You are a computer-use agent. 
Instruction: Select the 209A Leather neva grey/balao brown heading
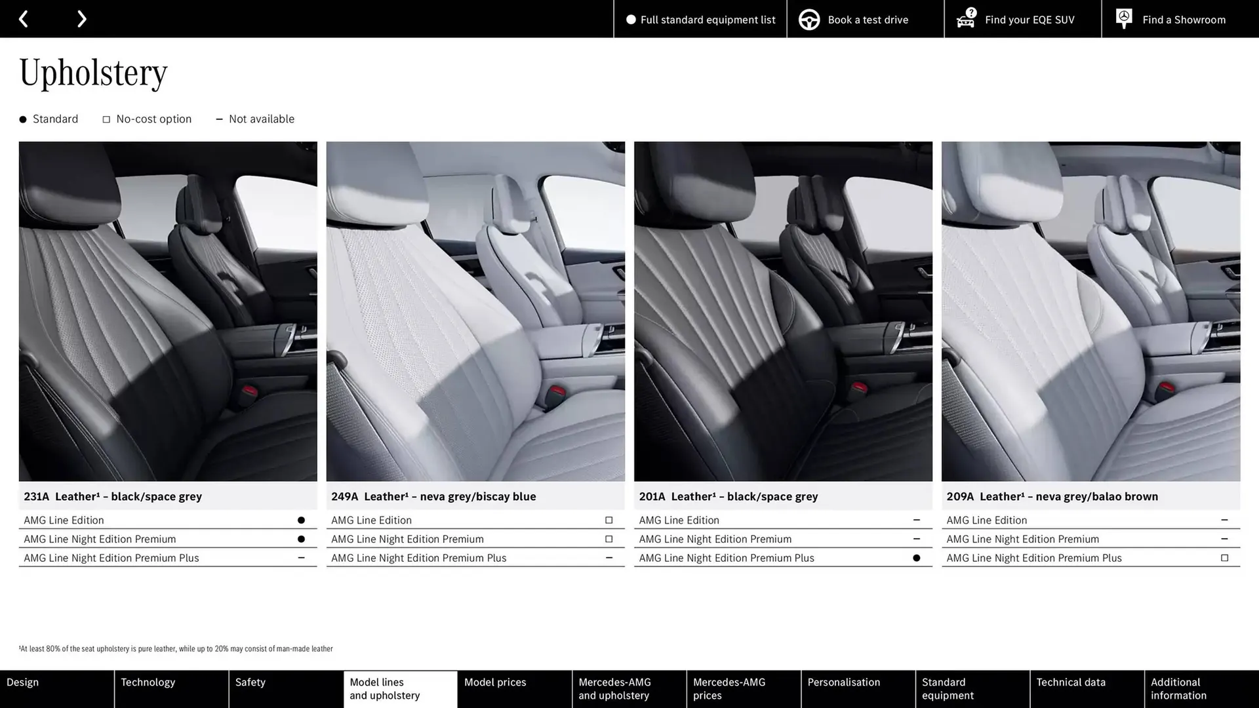pos(1052,496)
